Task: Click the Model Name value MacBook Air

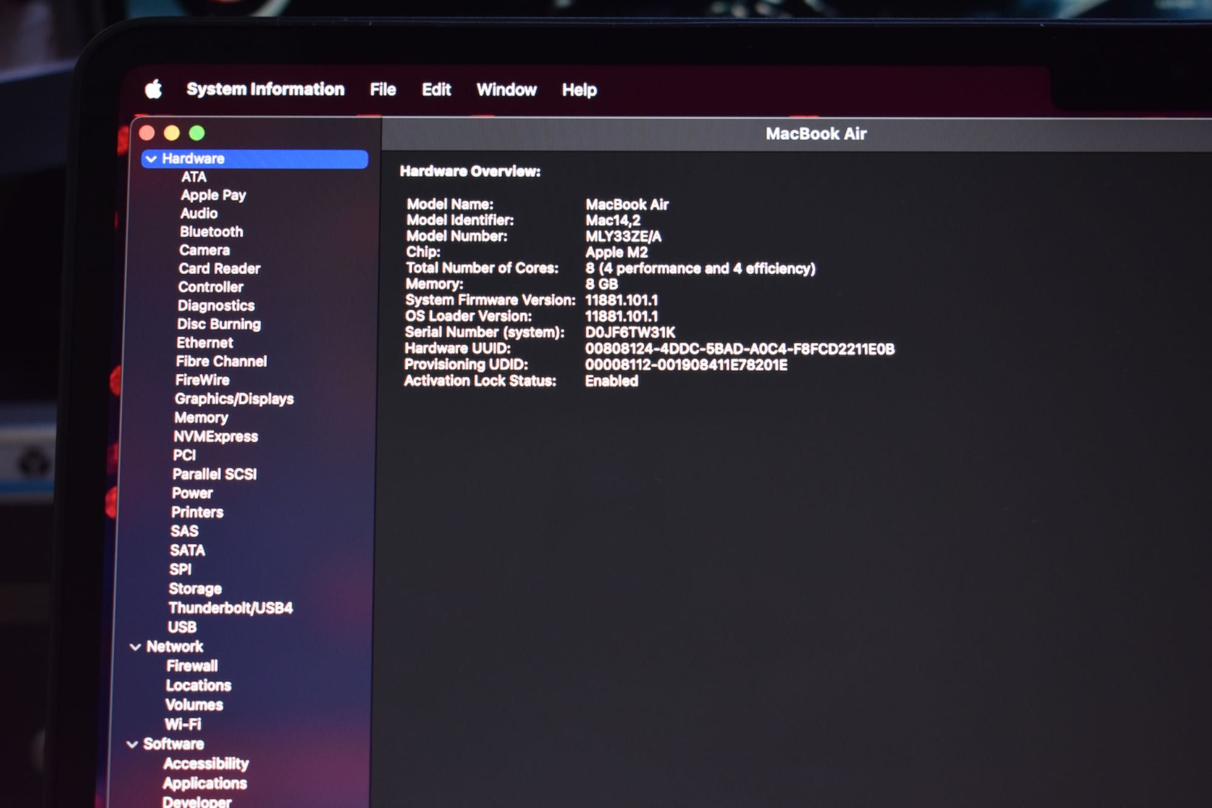Action: [x=627, y=205]
